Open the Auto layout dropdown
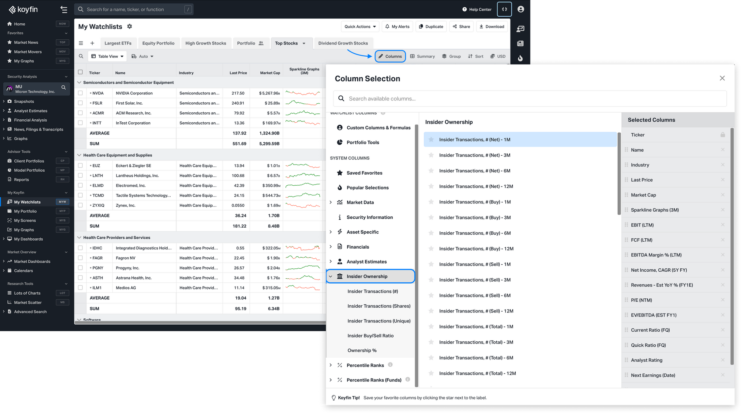The image size is (742, 414). [142, 56]
